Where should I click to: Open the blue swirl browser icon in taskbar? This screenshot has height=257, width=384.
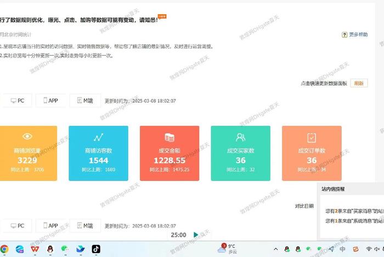coord(20,249)
